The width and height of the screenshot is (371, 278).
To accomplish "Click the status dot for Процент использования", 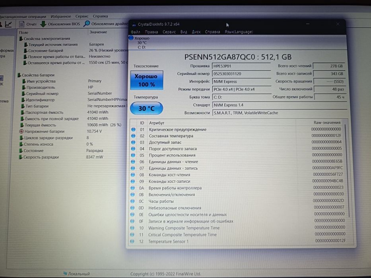I will (133, 155).
